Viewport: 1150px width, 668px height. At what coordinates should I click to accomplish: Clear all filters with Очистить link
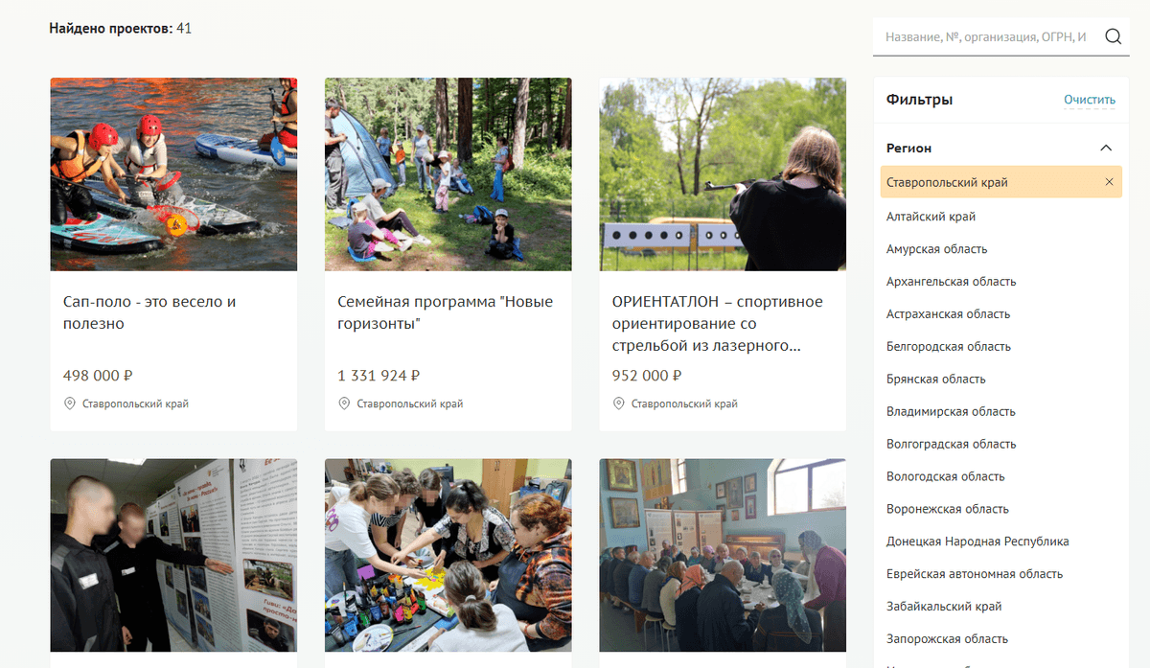click(1090, 100)
